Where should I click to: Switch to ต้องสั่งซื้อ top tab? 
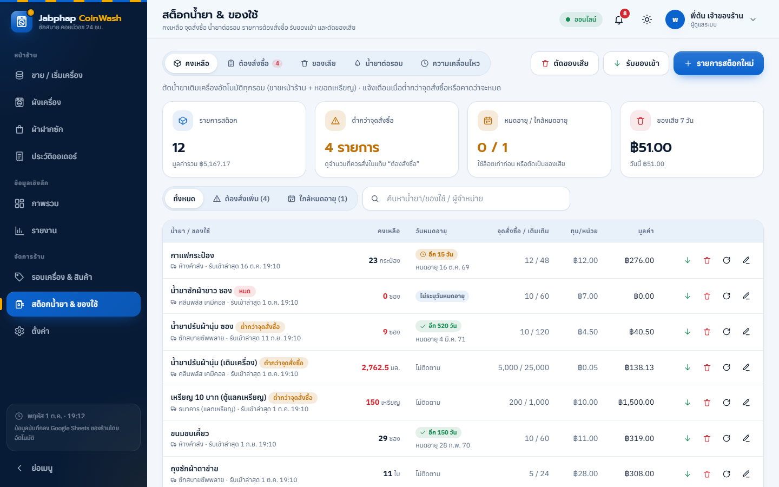[x=255, y=63]
